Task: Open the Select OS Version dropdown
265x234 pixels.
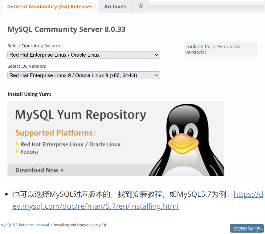Action: pyautogui.click(x=84, y=75)
